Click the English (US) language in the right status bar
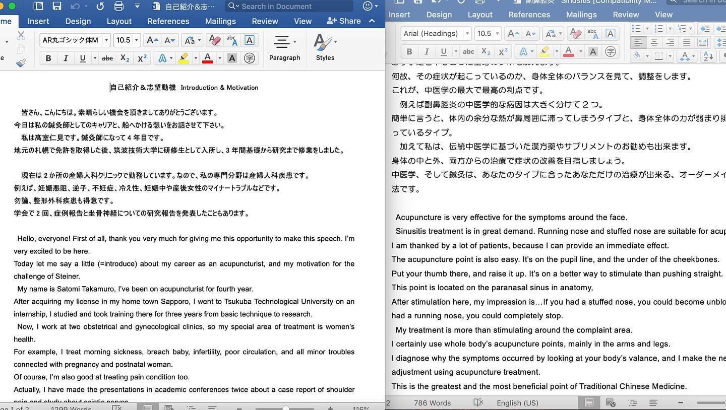Viewport: 726px width, 410px height. tap(517, 403)
